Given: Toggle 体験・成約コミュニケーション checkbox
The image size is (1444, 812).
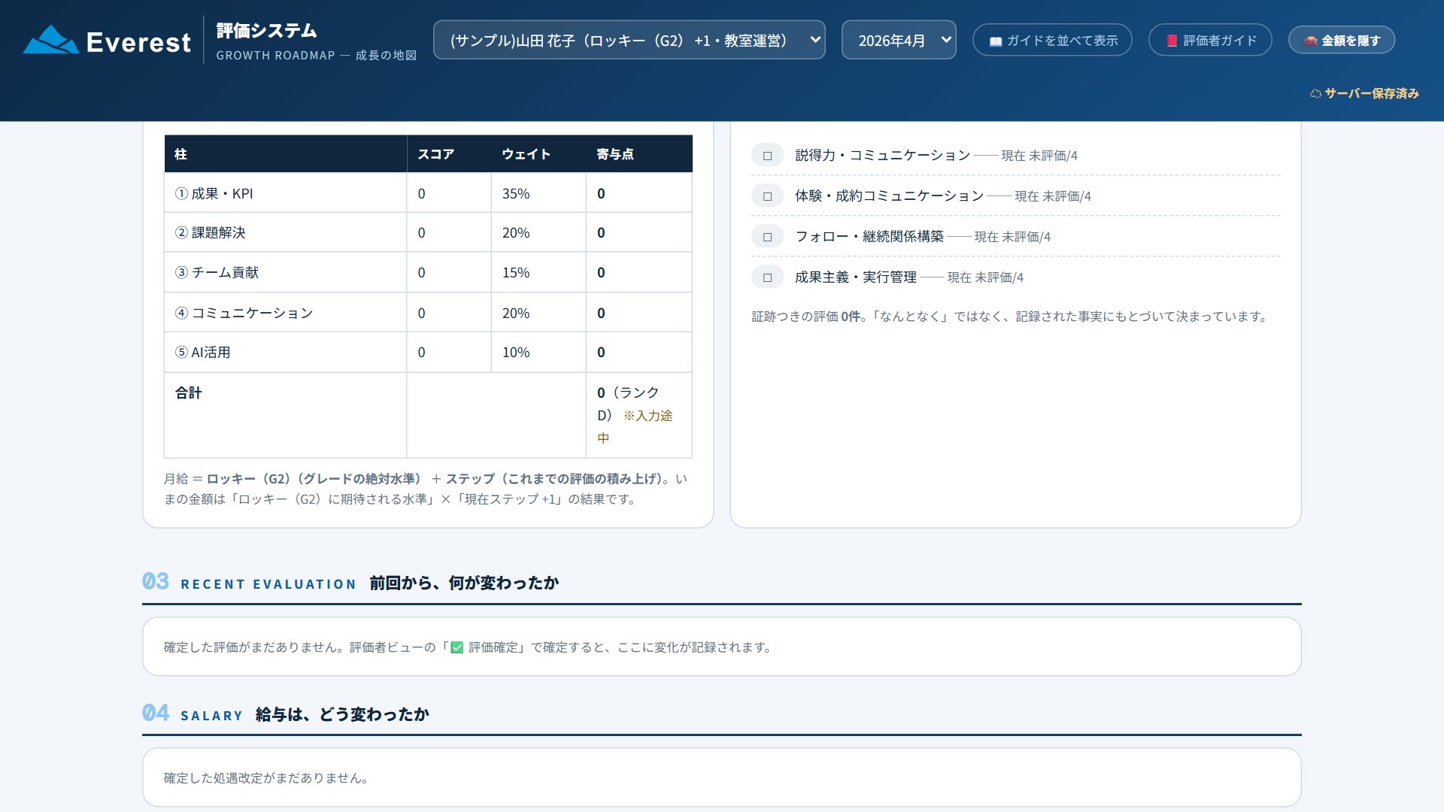Looking at the screenshot, I should pyautogui.click(x=767, y=196).
